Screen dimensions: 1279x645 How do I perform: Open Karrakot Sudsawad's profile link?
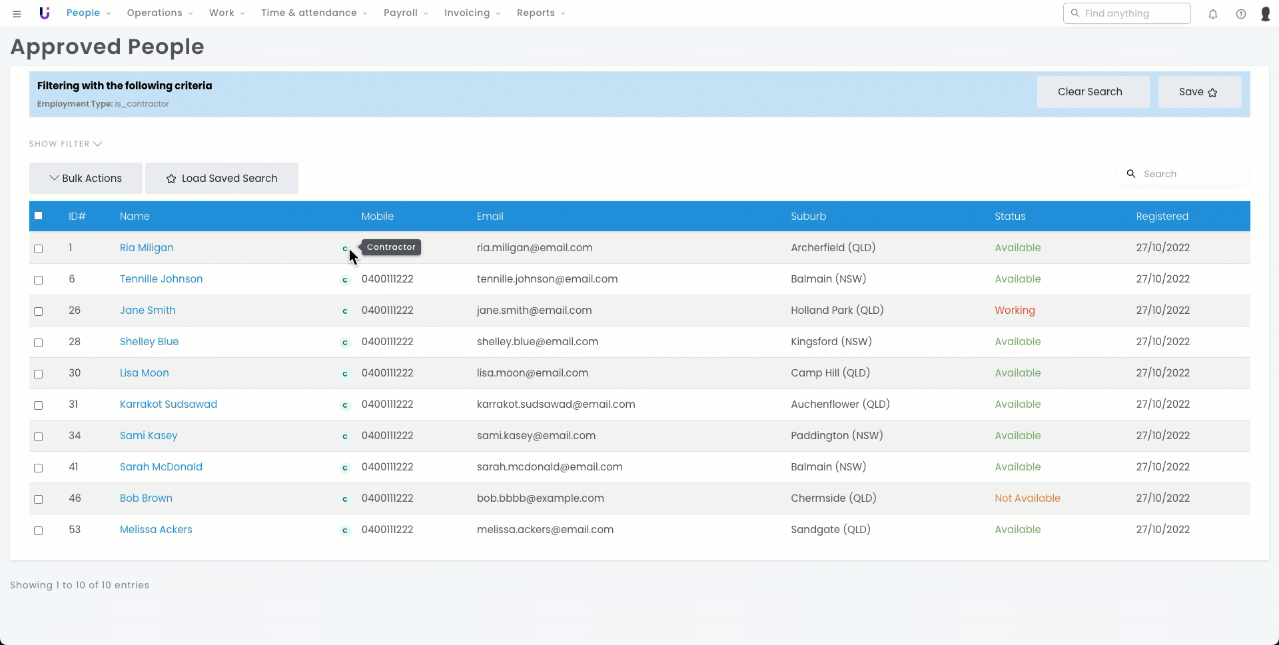(x=169, y=404)
